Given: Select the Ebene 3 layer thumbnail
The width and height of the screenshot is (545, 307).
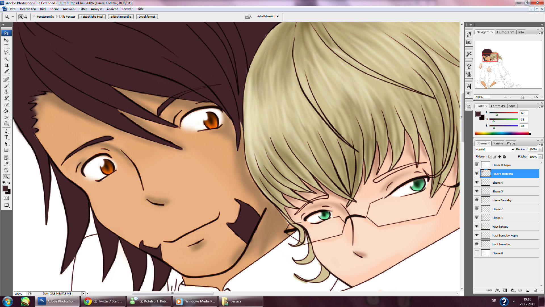Looking at the screenshot, I should pyautogui.click(x=485, y=191).
